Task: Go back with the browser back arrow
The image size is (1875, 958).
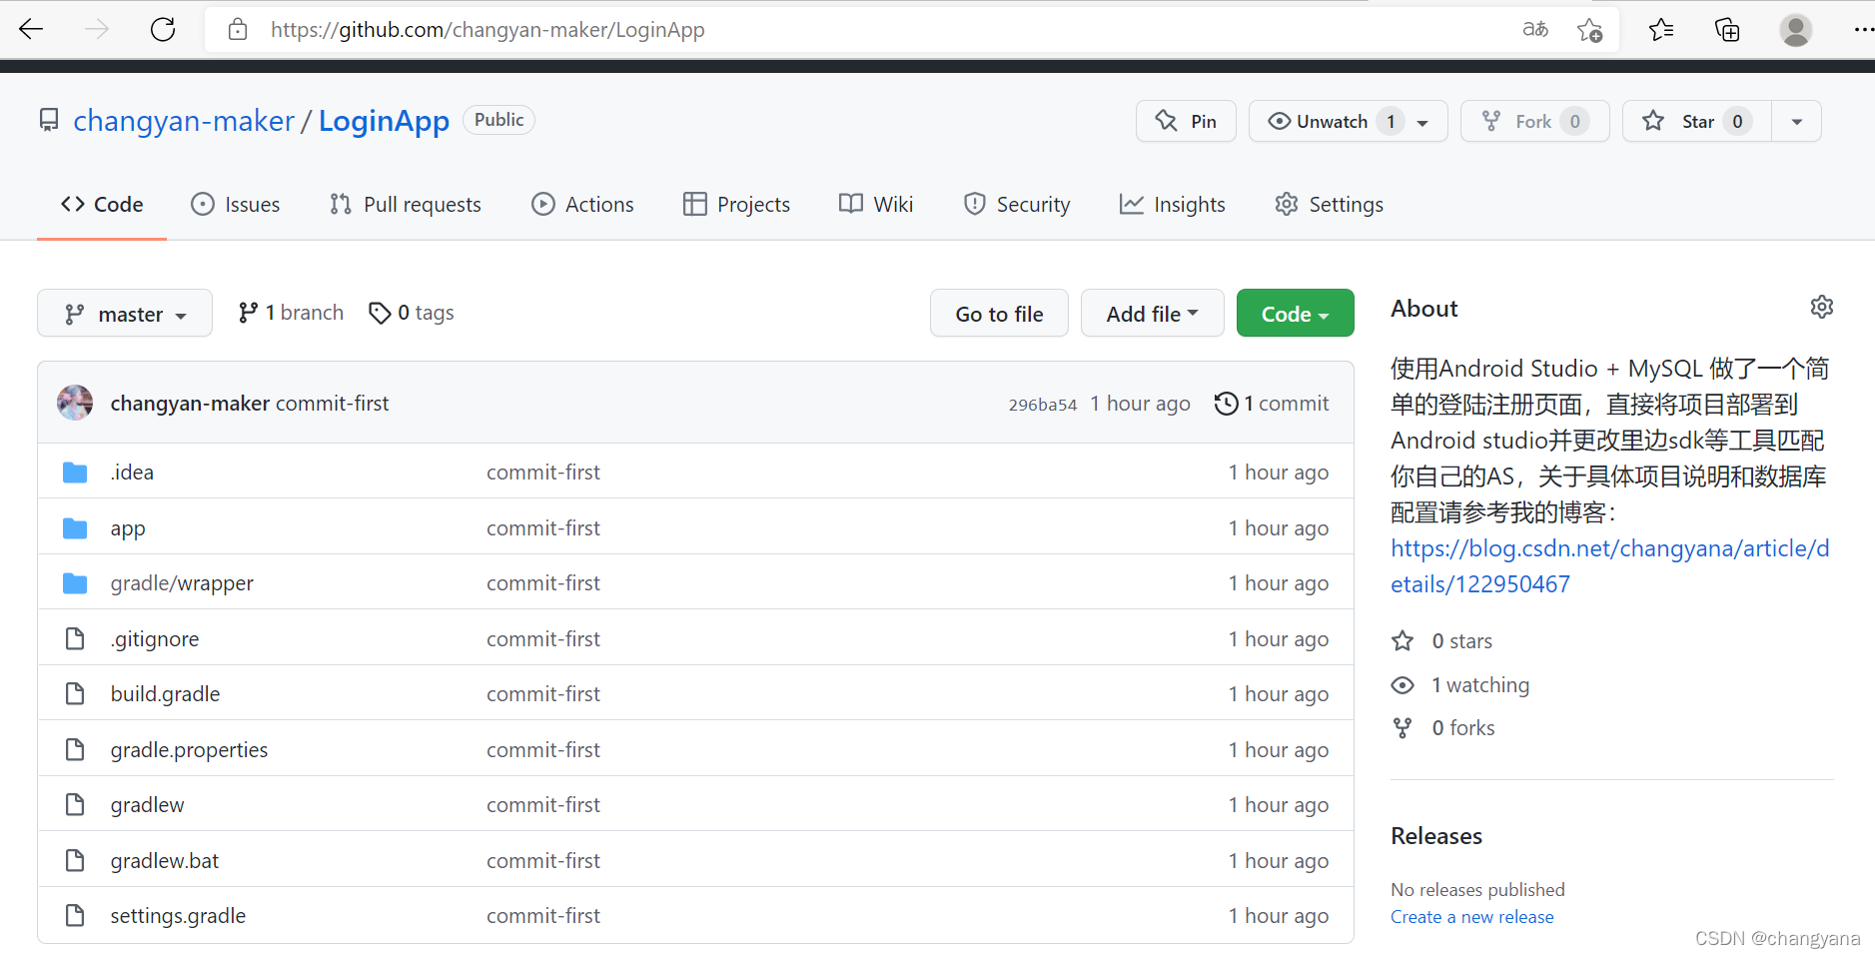Action: click(x=31, y=30)
